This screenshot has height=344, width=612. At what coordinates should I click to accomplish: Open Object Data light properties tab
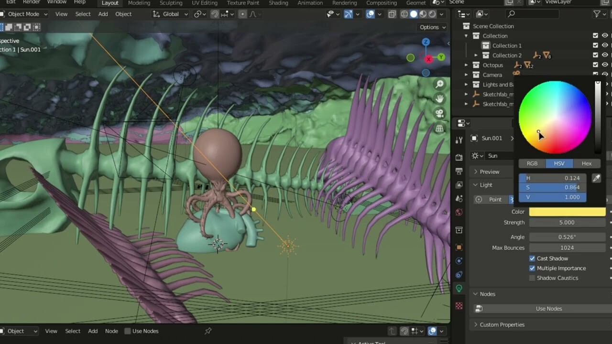point(459,289)
